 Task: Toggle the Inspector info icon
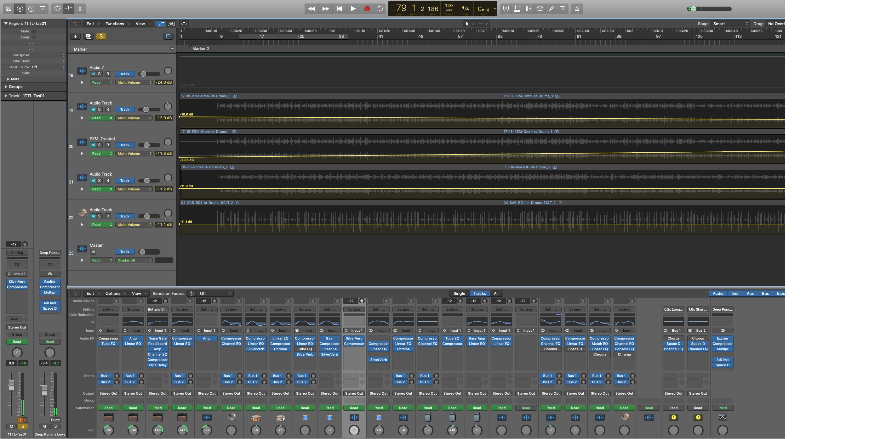click(x=20, y=8)
